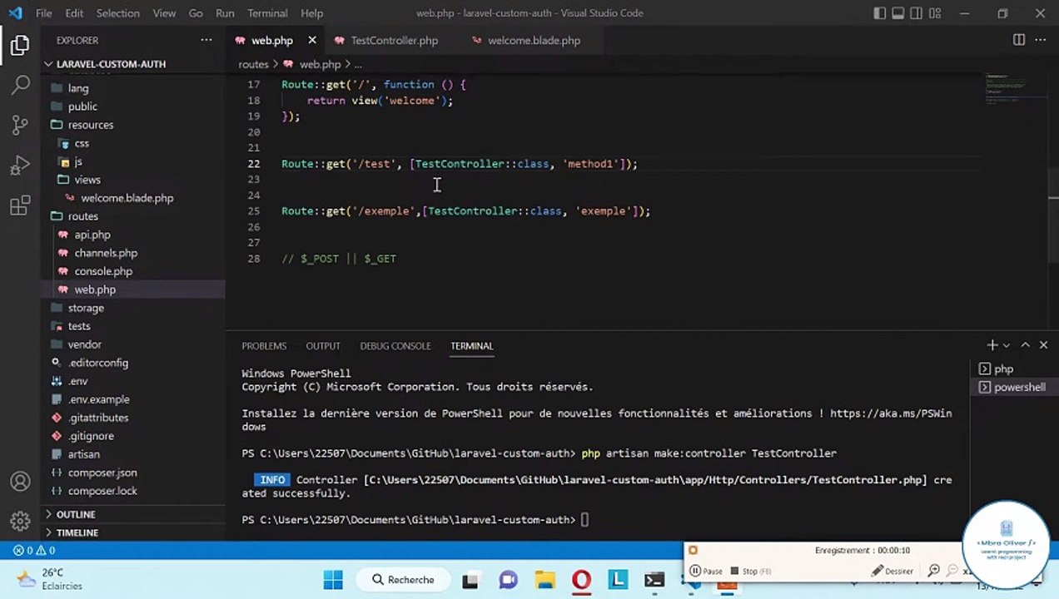
Task: Open the Help menu
Action: pyautogui.click(x=311, y=13)
